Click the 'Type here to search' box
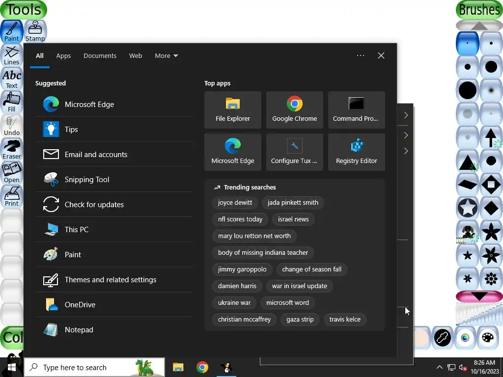This screenshot has height=377, width=503. (95, 367)
